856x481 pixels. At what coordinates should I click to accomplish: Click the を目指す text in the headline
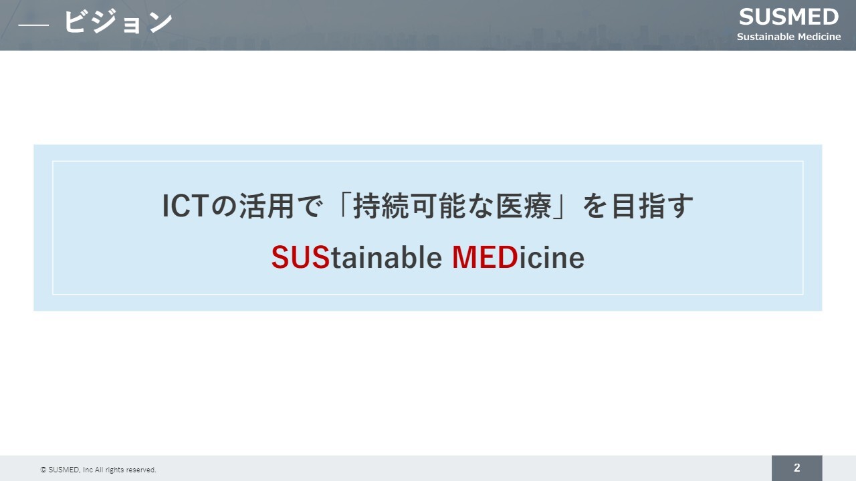click(x=639, y=206)
